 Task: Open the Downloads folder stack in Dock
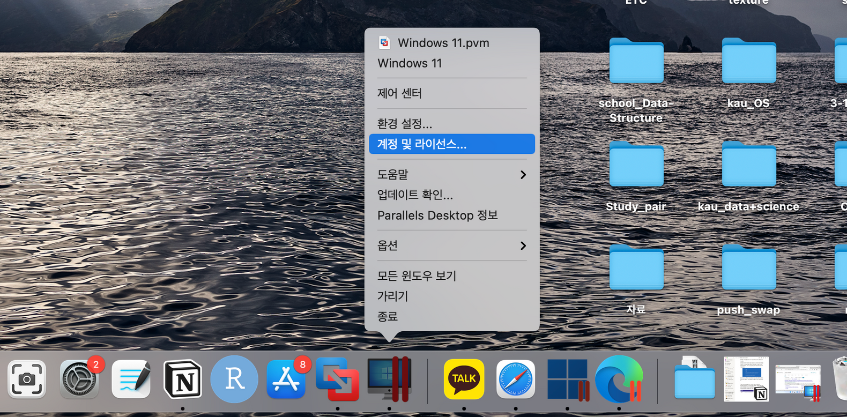[x=694, y=378]
